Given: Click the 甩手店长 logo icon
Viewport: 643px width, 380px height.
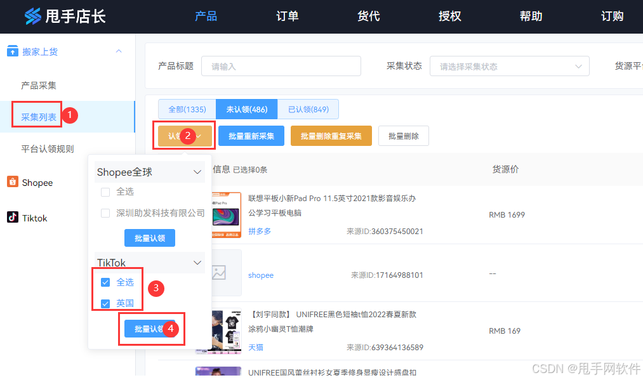Looking at the screenshot, I should (33, 16).
